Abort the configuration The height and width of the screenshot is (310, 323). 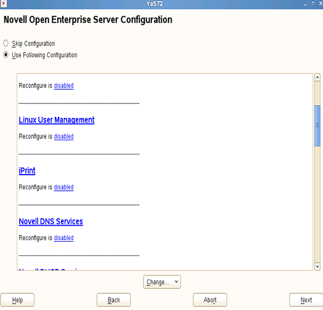[210, 300]
